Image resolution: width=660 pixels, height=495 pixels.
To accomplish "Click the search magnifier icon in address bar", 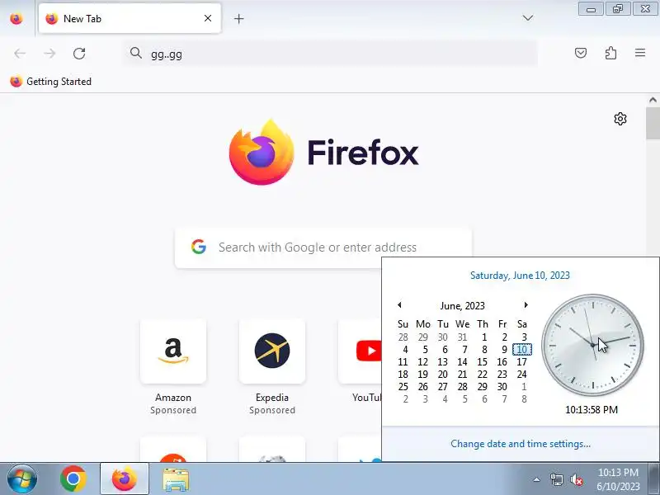I will pyautogui.click(x=135, y=53).
